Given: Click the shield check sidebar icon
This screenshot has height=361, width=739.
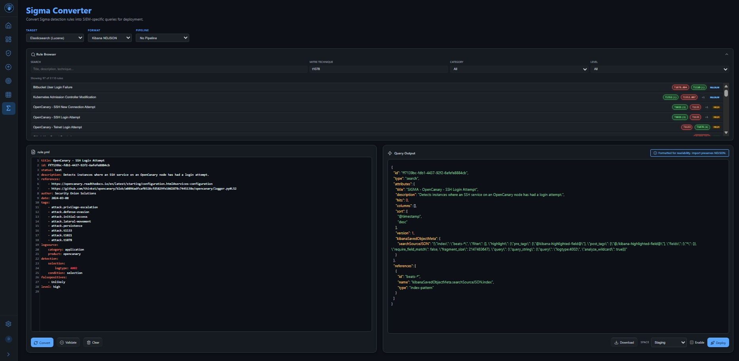Looking at the screenshot, I should [x=8, y=53].
